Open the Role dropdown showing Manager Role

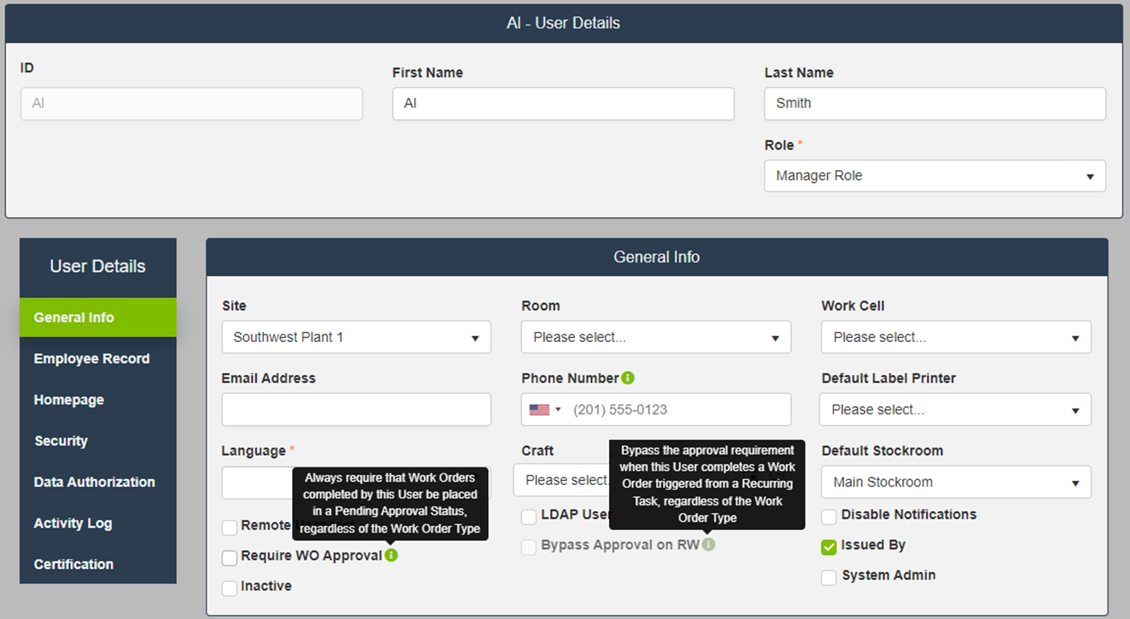(934, 176)
